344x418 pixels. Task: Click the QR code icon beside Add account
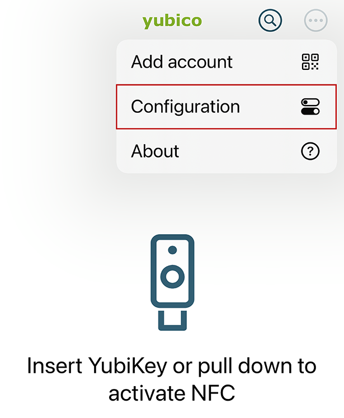tap(310, 62)
